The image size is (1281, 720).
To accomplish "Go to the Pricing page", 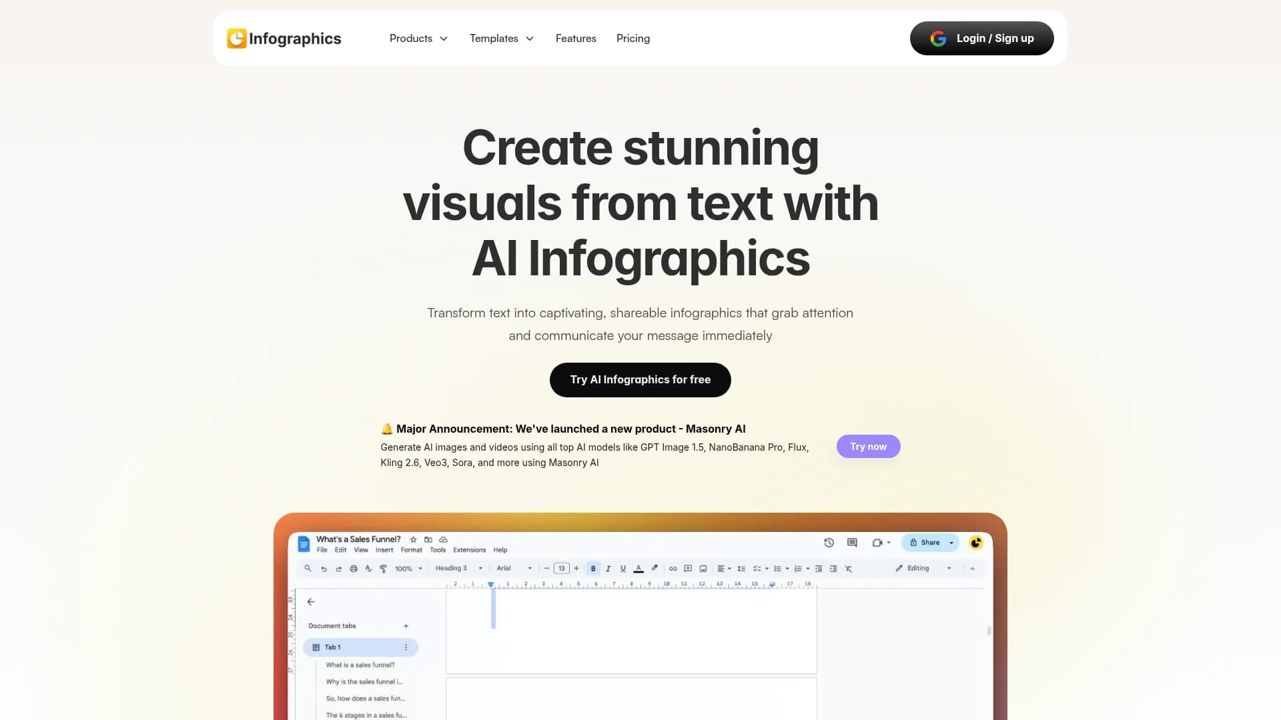I will 633,39.
